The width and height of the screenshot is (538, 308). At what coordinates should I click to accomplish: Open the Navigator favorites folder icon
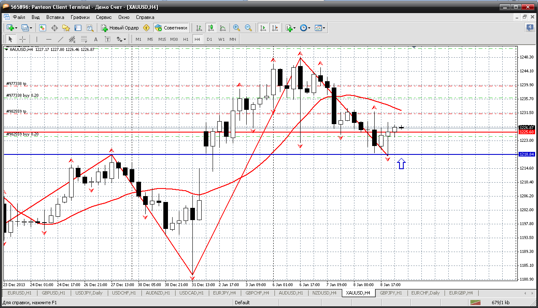click(x=66, y=28)
